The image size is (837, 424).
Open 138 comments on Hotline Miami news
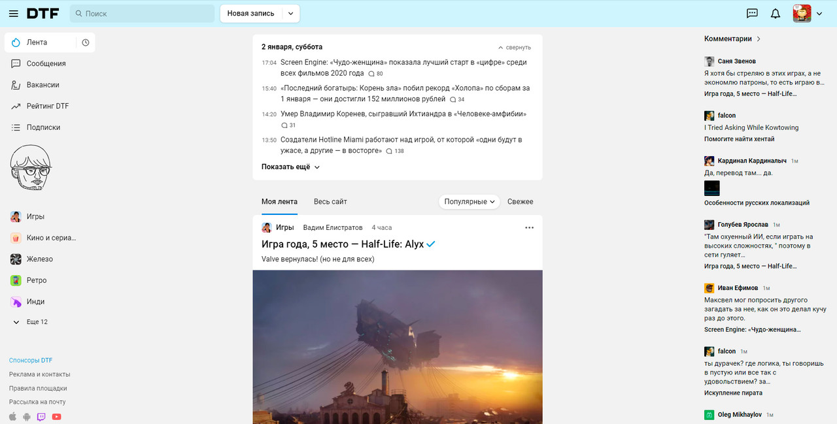(396, 151)
